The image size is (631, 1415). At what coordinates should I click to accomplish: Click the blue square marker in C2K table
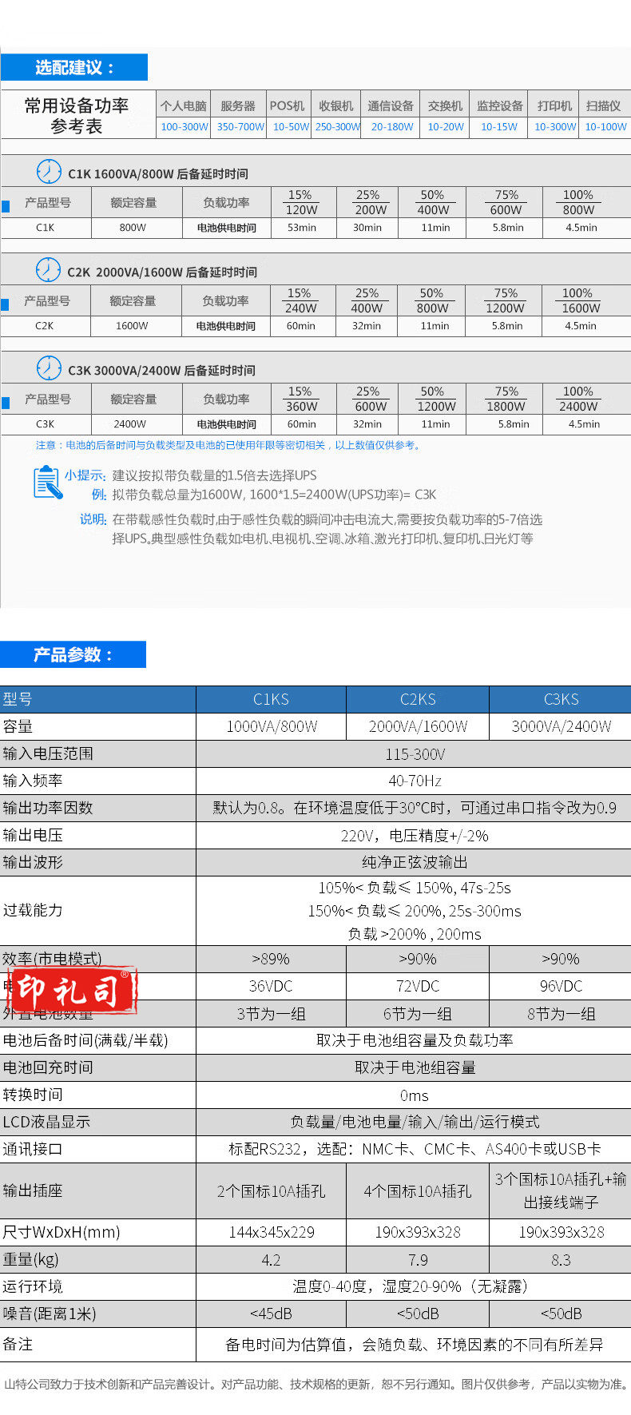6,304
